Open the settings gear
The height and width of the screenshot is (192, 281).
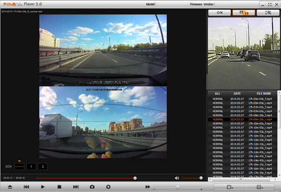(x=108, y=187)
